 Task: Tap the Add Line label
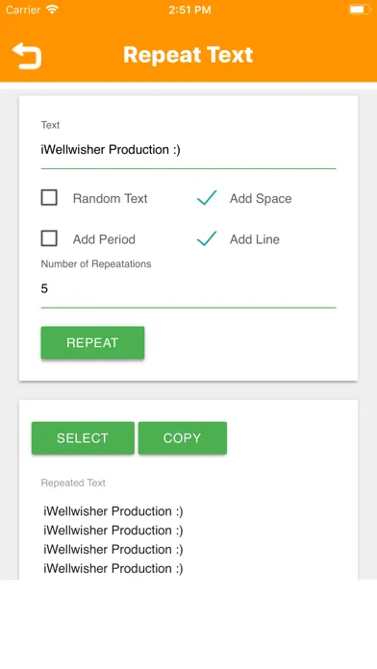coord(255,239)
